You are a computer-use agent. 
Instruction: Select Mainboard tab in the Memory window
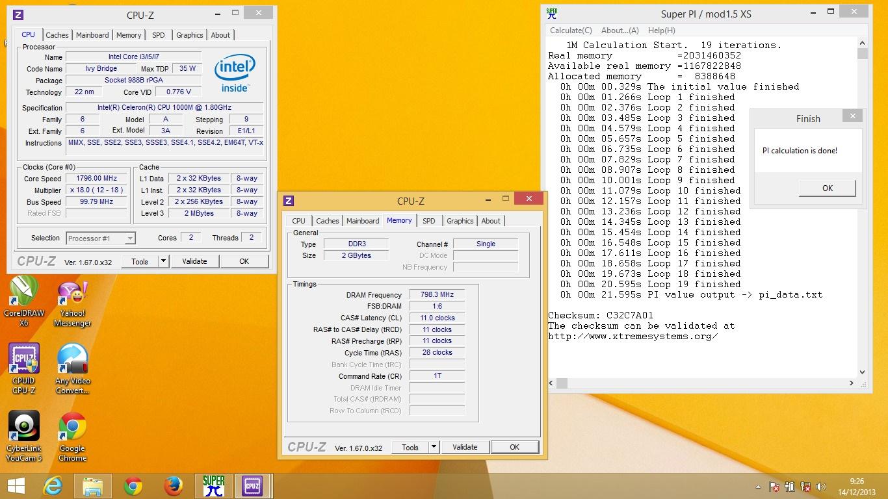pyautogui.click(x=363, y=221)
